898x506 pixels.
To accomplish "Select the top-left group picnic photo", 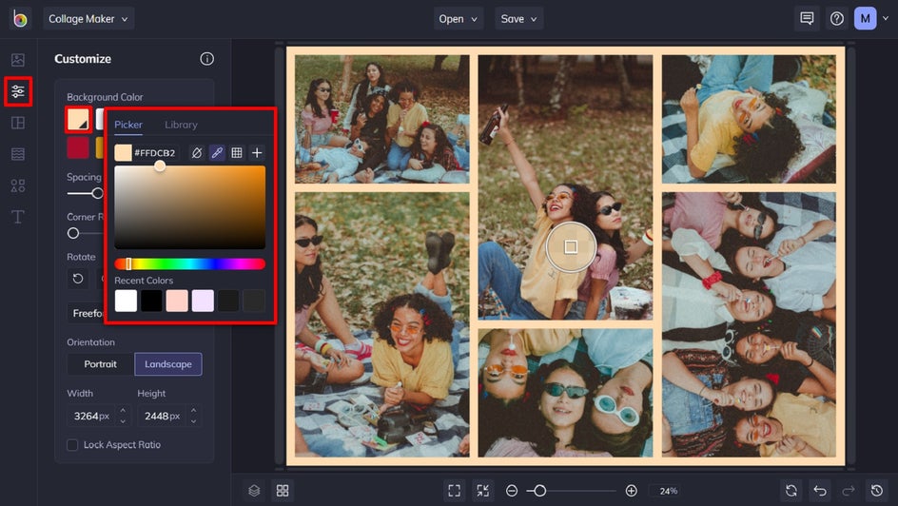I will [382, 119].
